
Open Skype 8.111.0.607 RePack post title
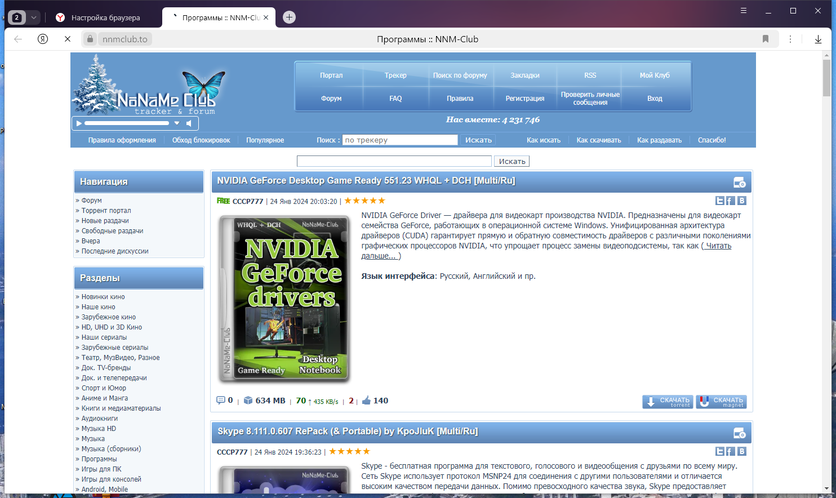[348, 431]
